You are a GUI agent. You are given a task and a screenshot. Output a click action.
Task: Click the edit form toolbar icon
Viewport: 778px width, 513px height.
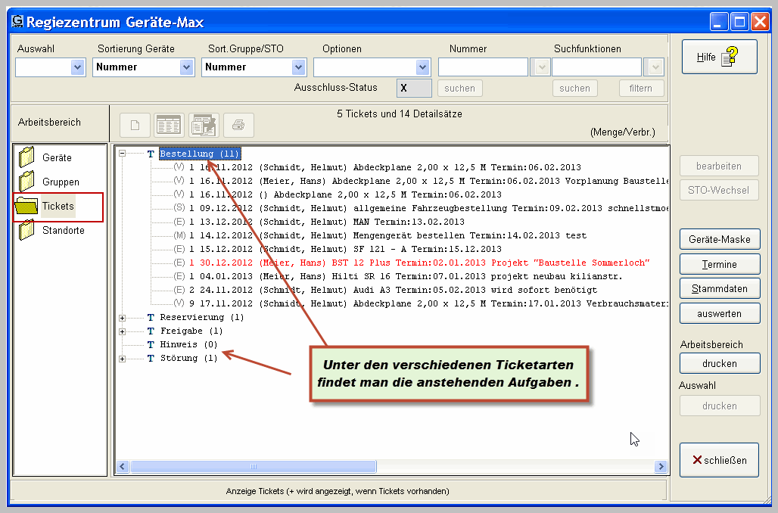pyautogui.click(x=204, y=125)
